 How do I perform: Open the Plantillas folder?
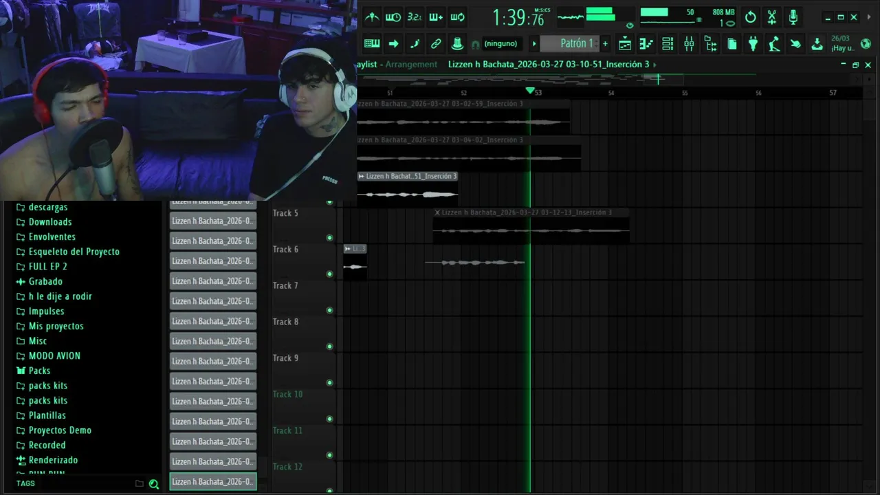[47, 415]
